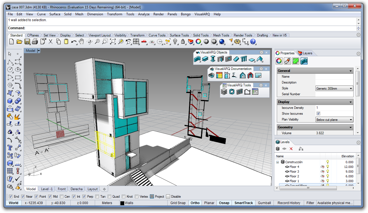Image resolution: width=368 pixels, height=213 pixels.
Task: Select the VisualARQ Railing tool
Action: coord(244,59)
